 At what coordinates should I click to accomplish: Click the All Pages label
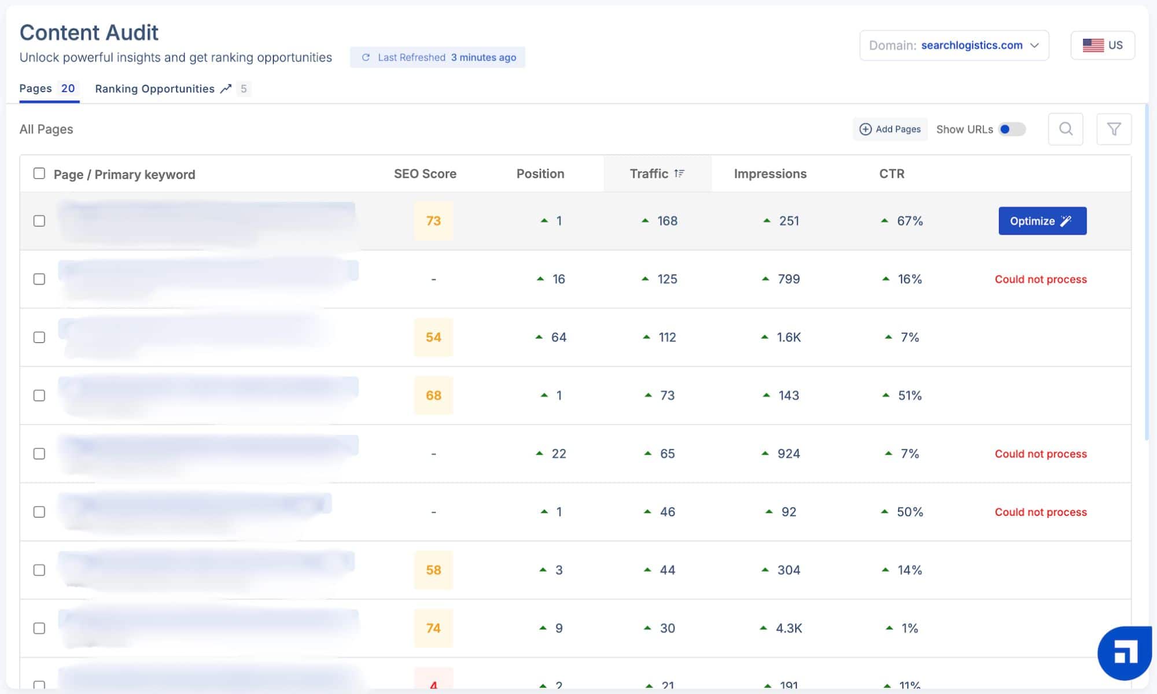point(46,129)
